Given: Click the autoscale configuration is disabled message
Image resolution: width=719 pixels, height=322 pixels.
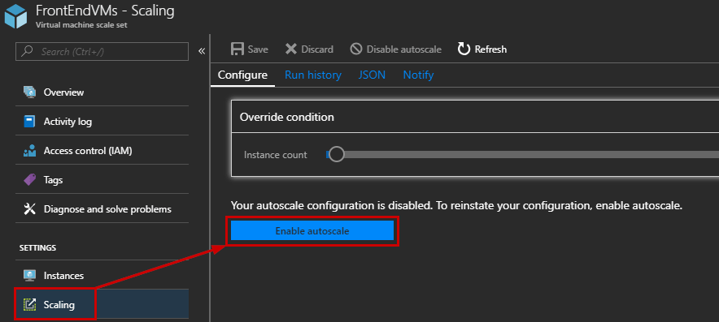Looking at the screenshot, I should 457,206.
